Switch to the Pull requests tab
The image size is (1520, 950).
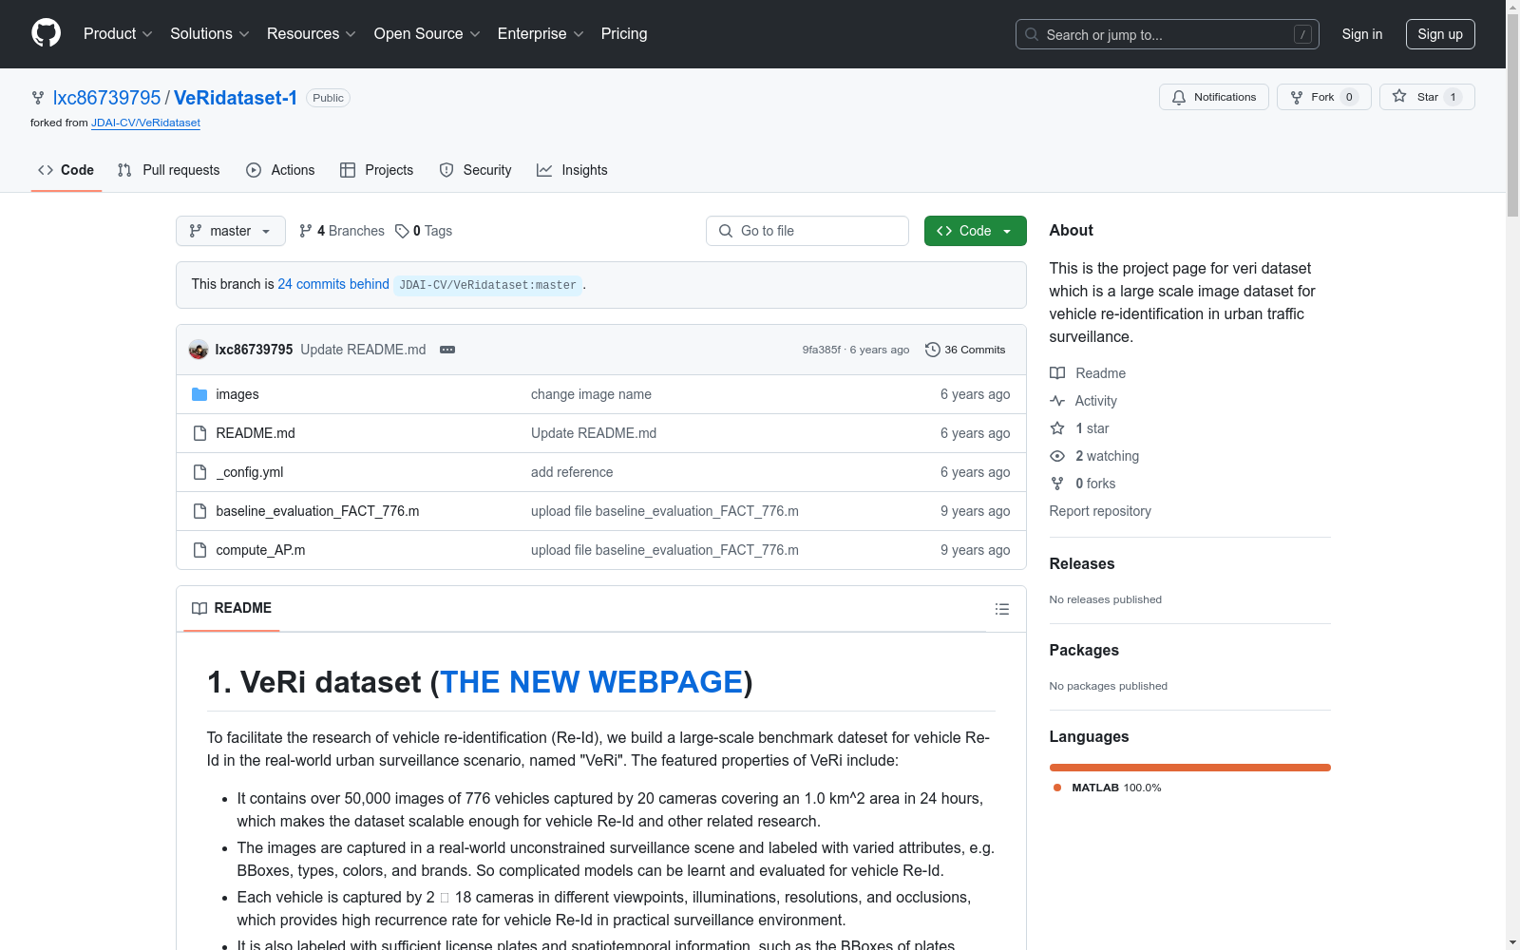pos(169,170)
